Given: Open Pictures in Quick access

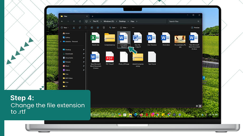Looking at the screenshot, I should (x=67, y=62).
